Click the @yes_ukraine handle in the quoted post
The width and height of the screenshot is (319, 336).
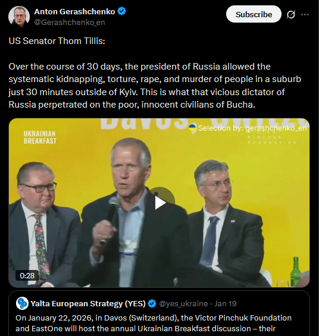(183, 304)
